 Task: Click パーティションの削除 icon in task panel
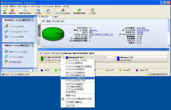click(x=6, y=36)
